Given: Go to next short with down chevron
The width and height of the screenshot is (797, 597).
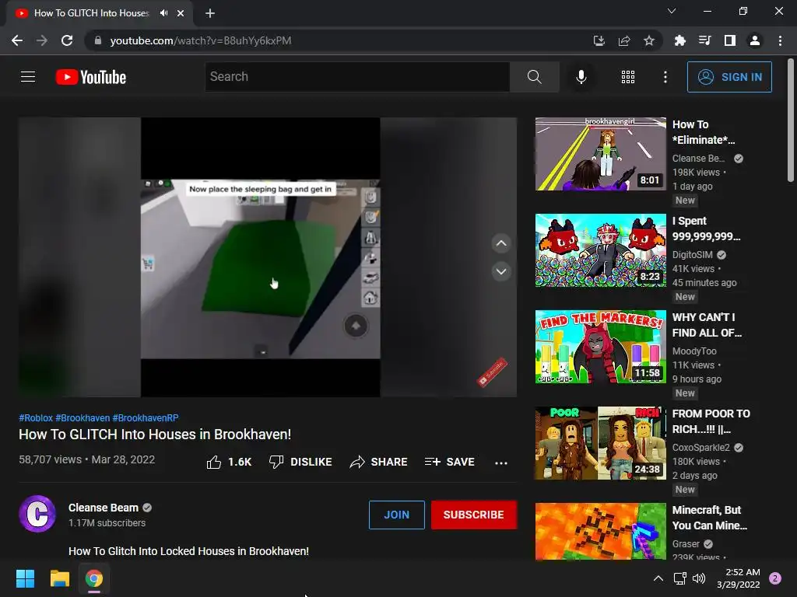Looking at the screenshot, I should tap(501, 271).
